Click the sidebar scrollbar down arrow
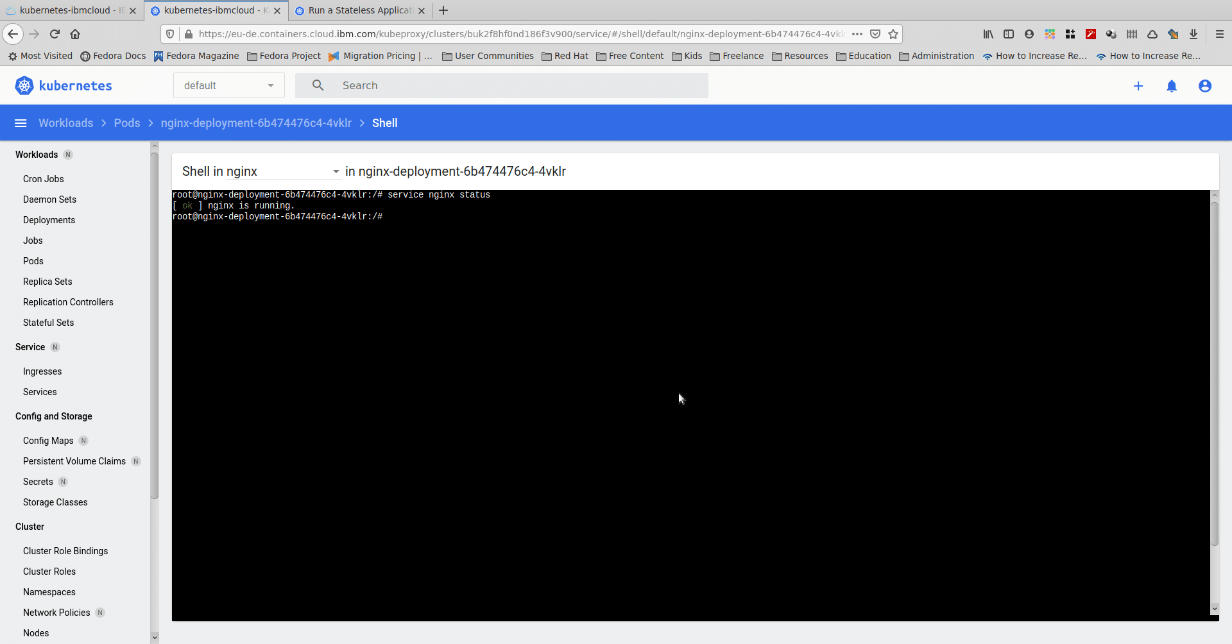1232x644 pixels. point(154,638)
